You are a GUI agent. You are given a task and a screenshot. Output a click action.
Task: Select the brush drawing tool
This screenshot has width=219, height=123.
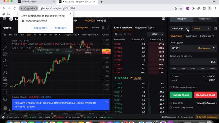coord(5,60)
